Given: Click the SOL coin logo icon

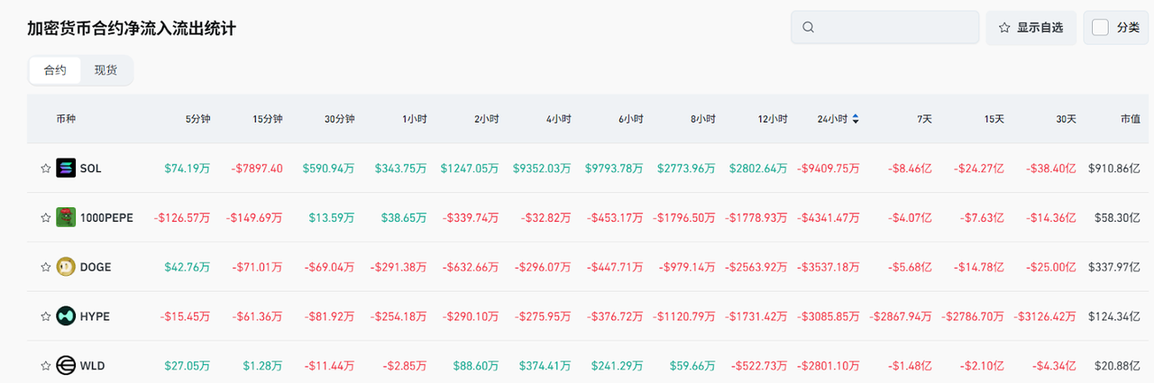Looking at the screenshot, I should [66, 168].
